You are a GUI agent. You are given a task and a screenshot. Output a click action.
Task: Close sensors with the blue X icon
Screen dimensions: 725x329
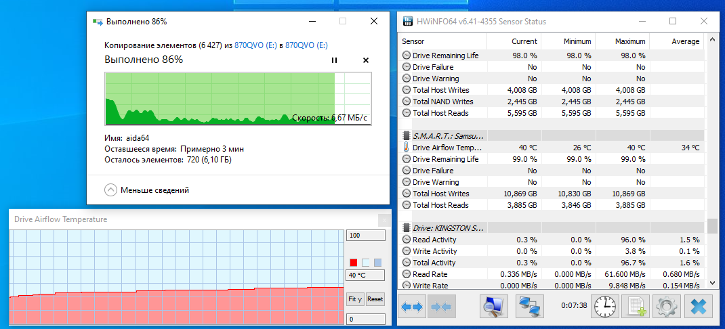point(698,307)
